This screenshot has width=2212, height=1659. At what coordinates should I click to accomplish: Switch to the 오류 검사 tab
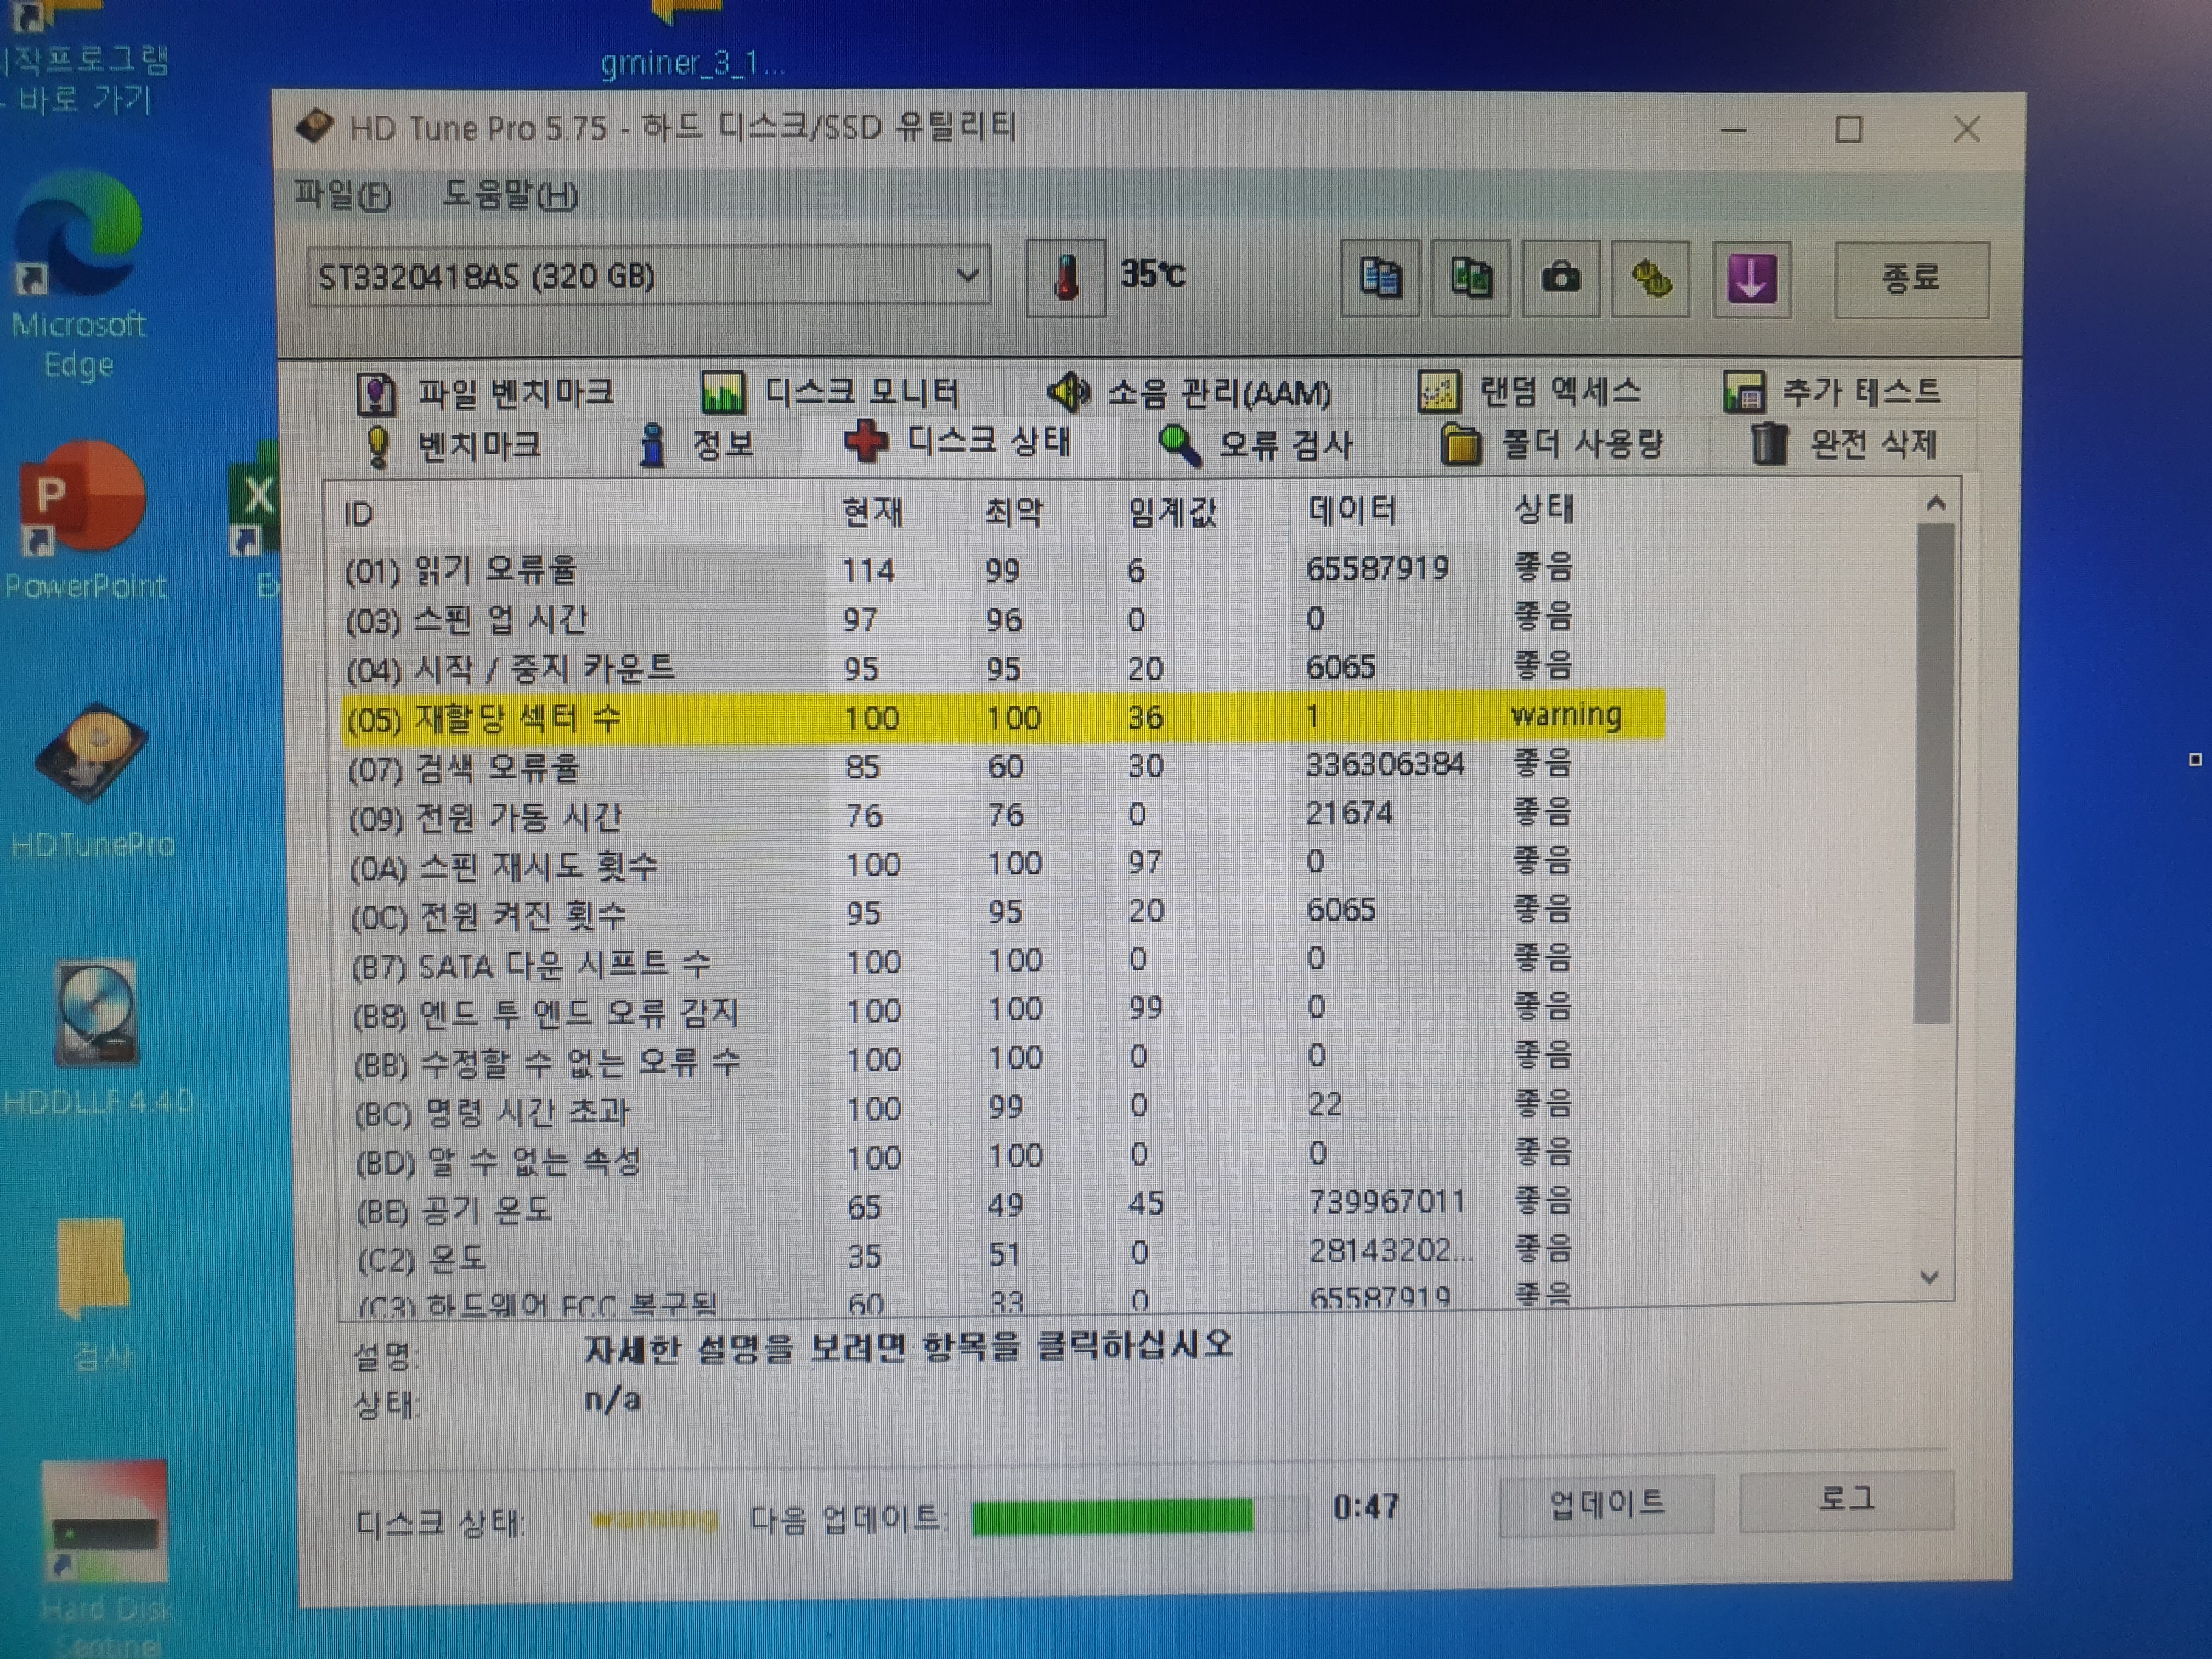pos(1256,444)
